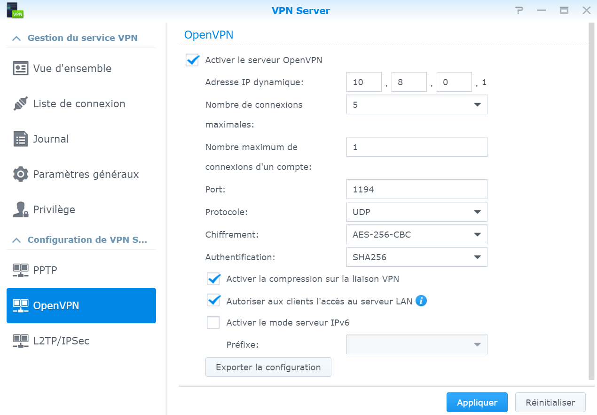Click the Journal log icon
The height and width of the screenshot is (415, 597).
(20, 139)
